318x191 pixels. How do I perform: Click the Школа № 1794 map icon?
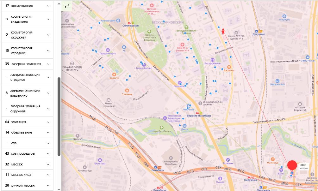tap(236, 33)
